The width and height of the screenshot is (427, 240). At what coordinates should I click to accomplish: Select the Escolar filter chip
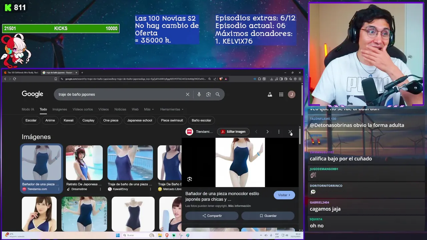pos(31,120)
